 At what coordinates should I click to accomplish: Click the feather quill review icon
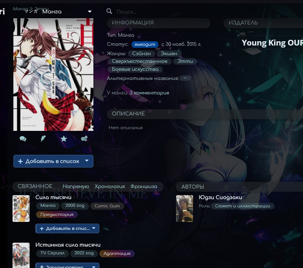(x=43, y=139)
